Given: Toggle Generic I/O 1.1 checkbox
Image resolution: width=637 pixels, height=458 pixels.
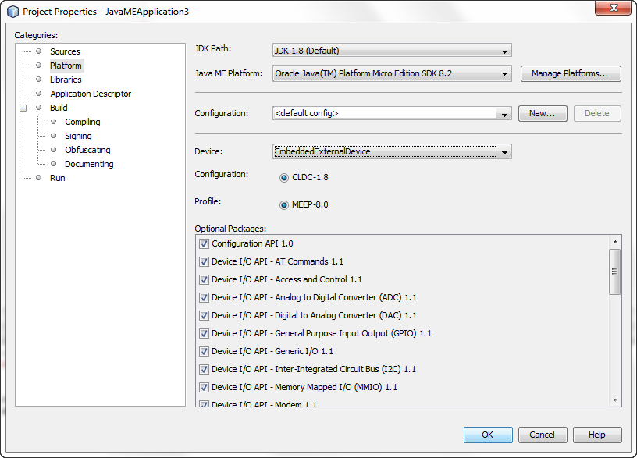Looking at the screenshot, I should pos(204,352).
